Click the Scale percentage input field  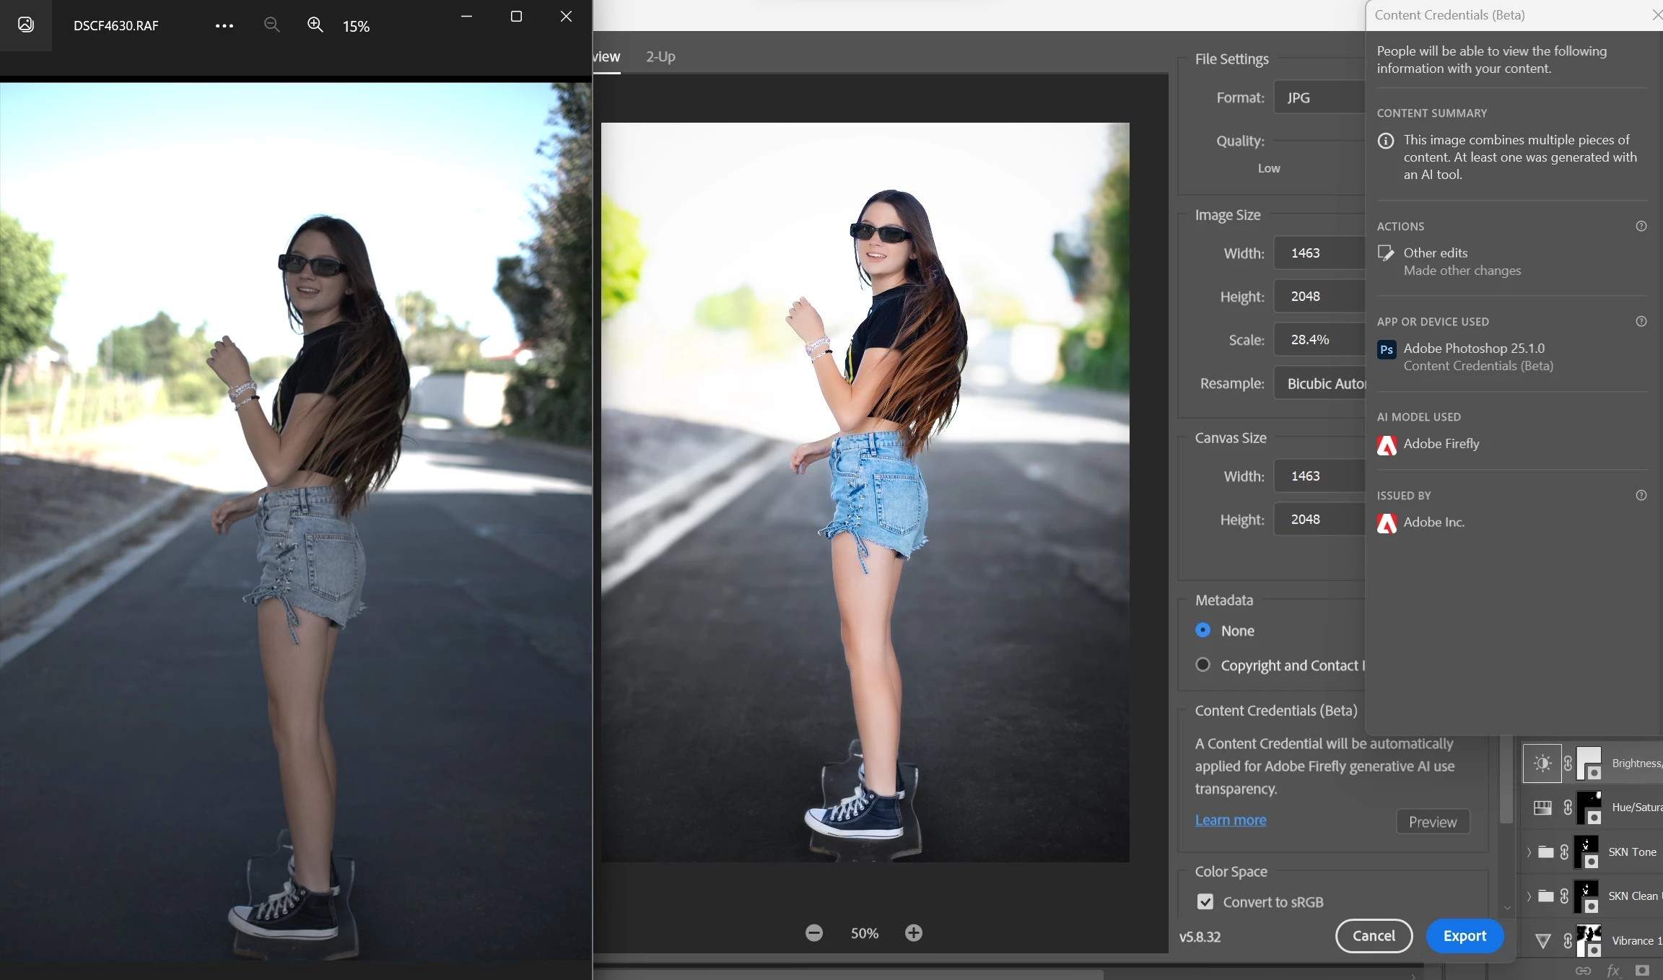coord(1319,339)
